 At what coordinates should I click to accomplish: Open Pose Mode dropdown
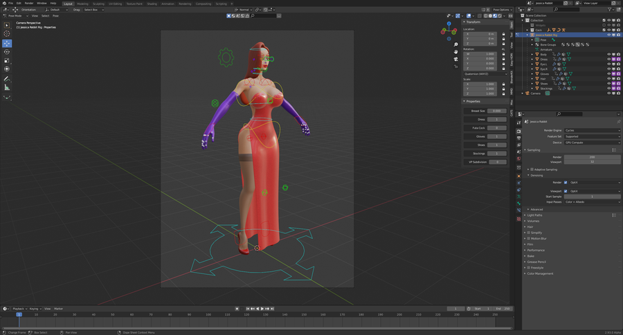[x=15, y=16]
